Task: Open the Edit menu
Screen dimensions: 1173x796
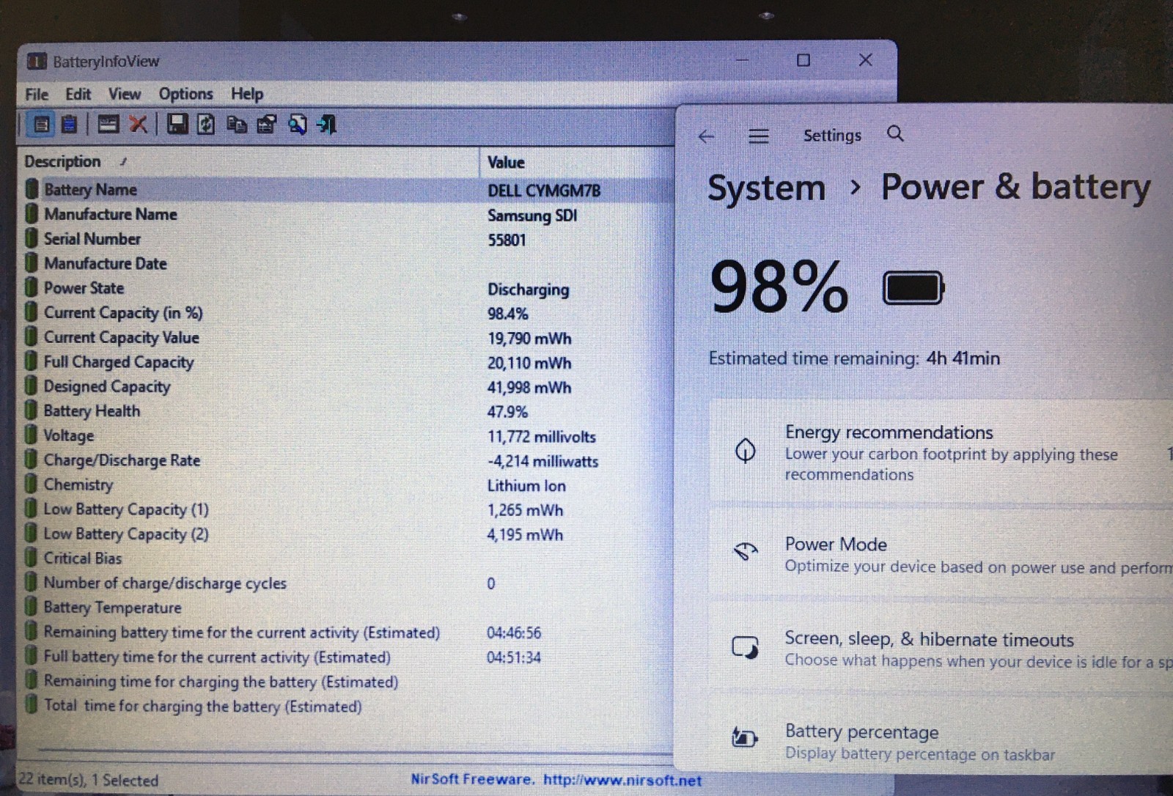Action: pyautogui.click(x=78, y=94)
